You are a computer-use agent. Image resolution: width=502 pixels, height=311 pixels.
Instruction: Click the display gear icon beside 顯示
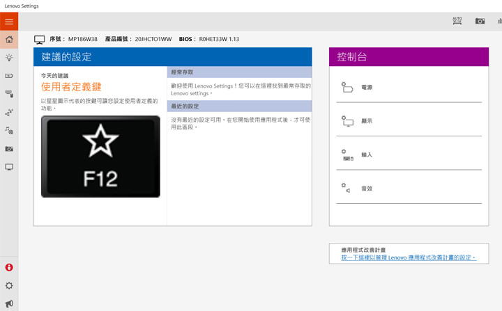tap(347, 121)
